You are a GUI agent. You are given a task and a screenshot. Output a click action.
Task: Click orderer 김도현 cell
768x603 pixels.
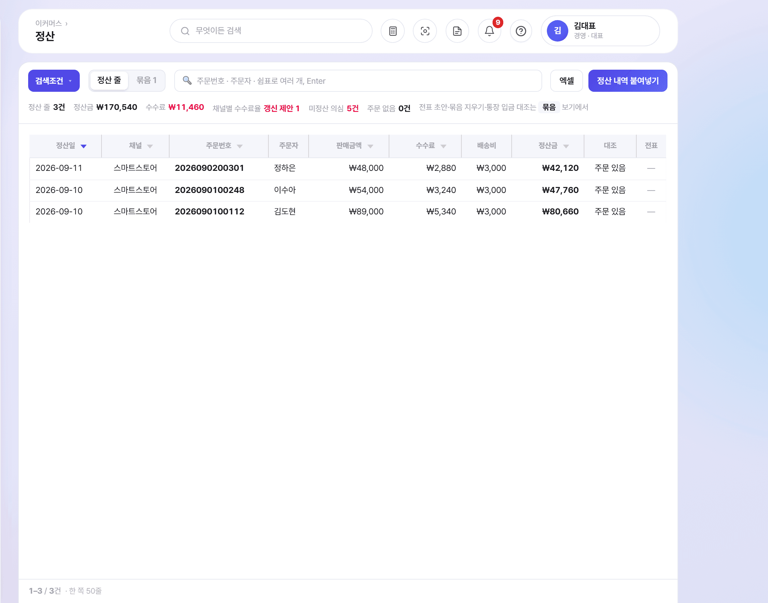[284, 211]
